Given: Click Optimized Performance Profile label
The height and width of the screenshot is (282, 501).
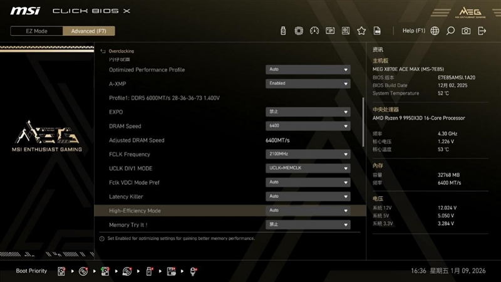Looking at the screenshot, I should point(147,70).
